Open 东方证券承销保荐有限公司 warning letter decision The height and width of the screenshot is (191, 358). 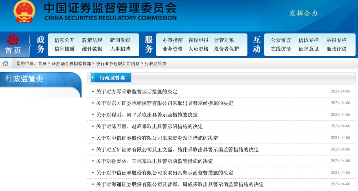pos(164,103)
